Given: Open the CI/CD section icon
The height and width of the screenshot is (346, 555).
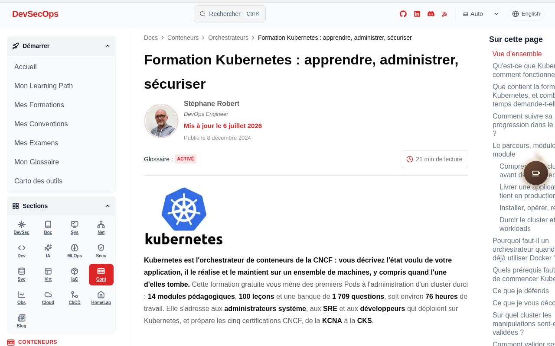Looking at the screenshot, I should [75, 298].
